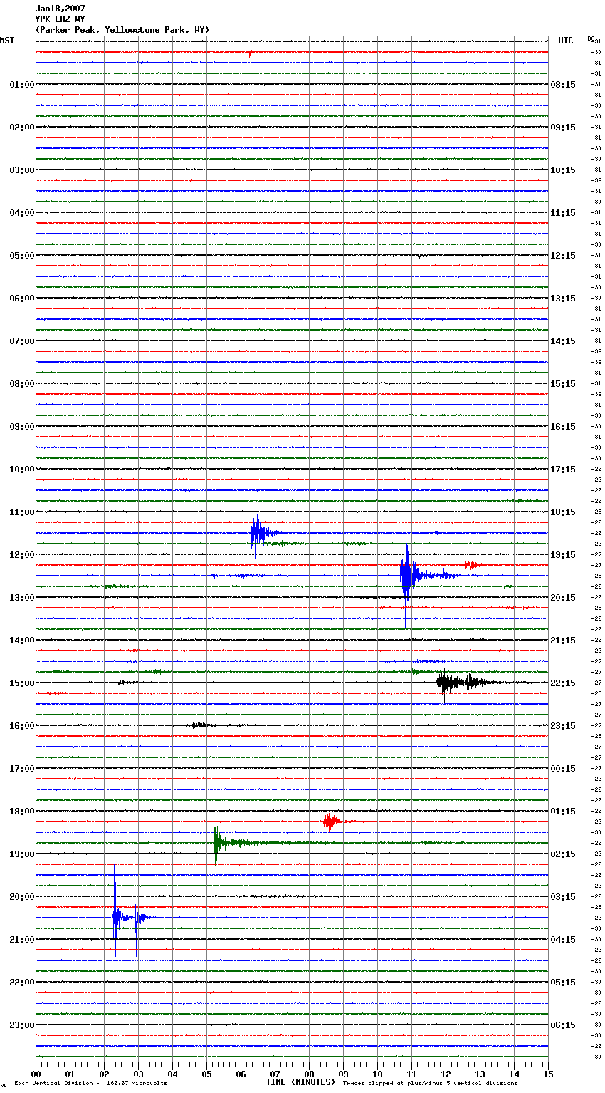This screenshot has height=1093, width=605.
Task: Click the DC column header
Action: [x=591, y=38]
